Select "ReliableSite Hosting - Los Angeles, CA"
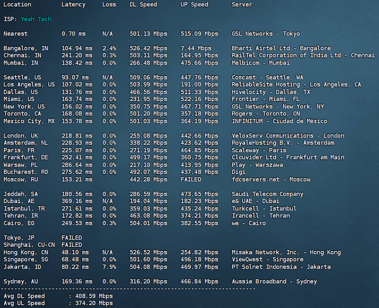Viewport: 379px width, 308px height. (x=296, y=85)
